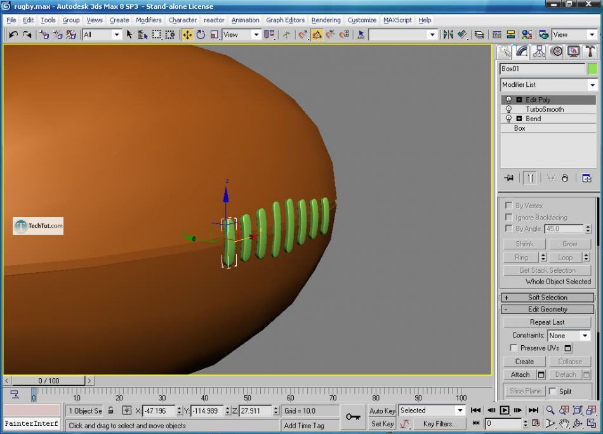Open selection filter All dropdown
Screen dimensions: 603x434
[x=102, y=35]
